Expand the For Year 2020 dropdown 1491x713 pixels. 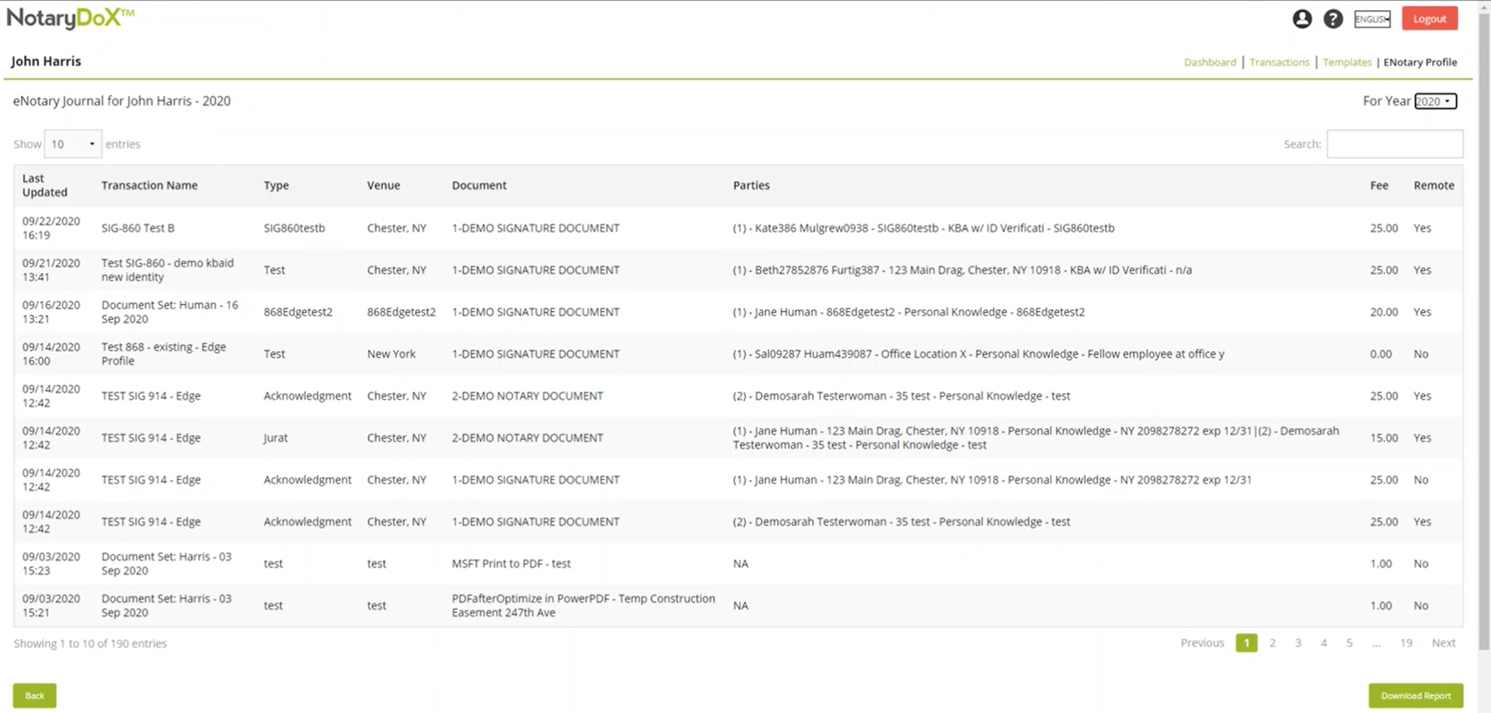1435,101
